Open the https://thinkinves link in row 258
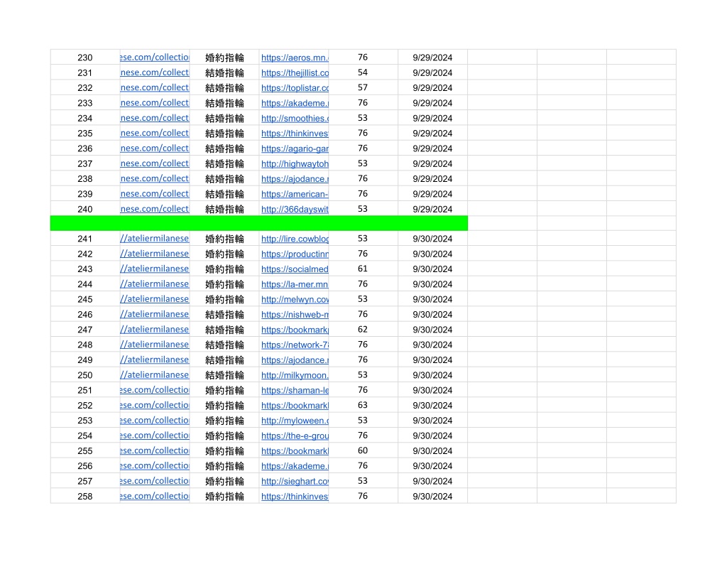The width and height of the screenshot is (727, 562). click(x=295, y=497)
